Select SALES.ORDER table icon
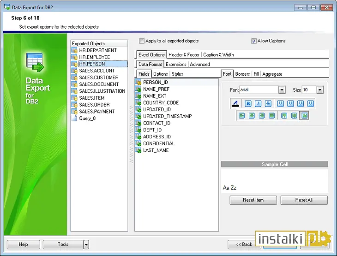This screenshot has width=337, height=256. tap(74, 105)
